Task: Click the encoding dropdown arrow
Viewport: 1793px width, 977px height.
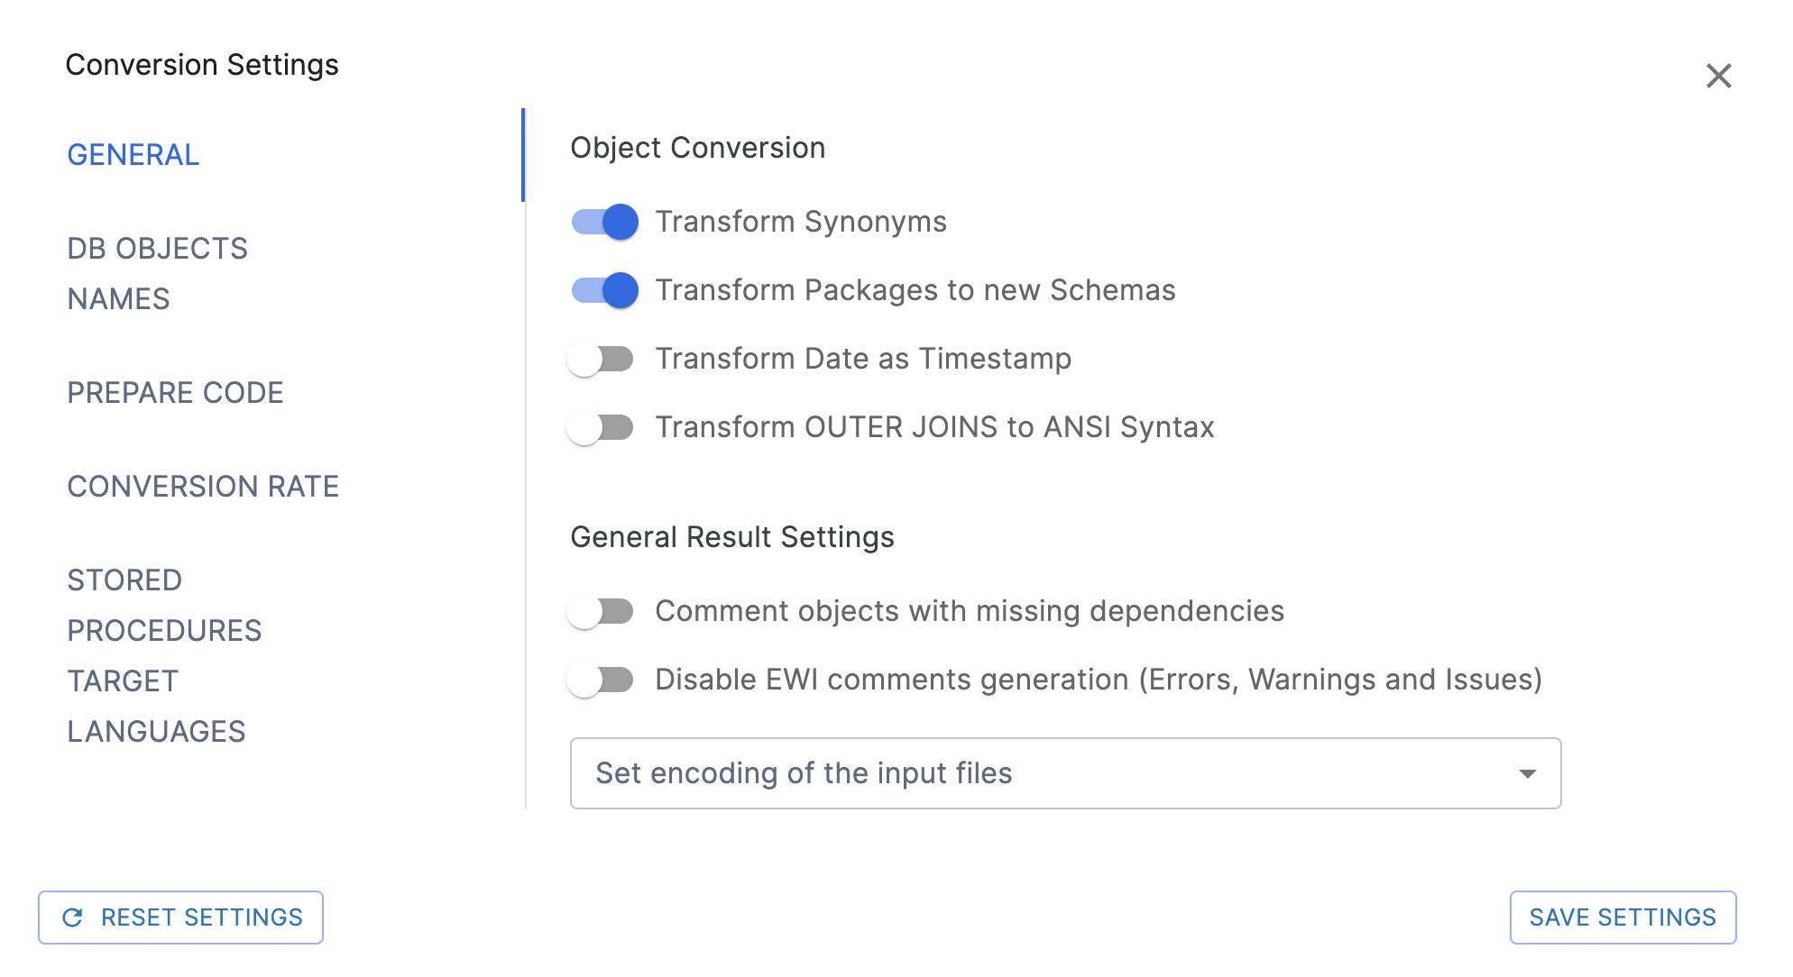Action: [1527, 773]
